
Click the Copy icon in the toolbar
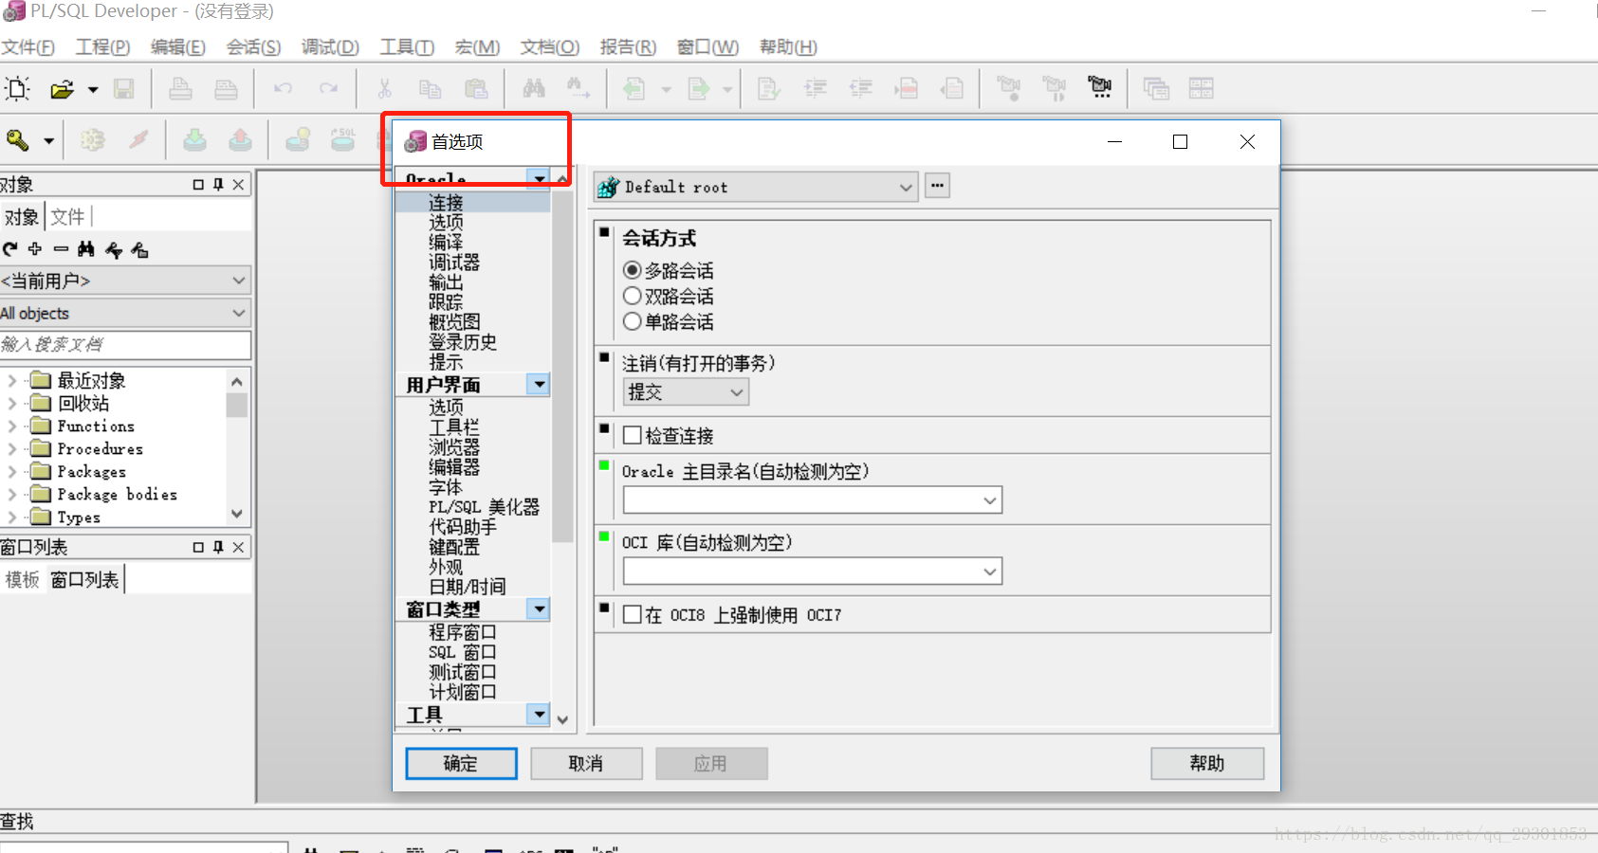[431, 89]
